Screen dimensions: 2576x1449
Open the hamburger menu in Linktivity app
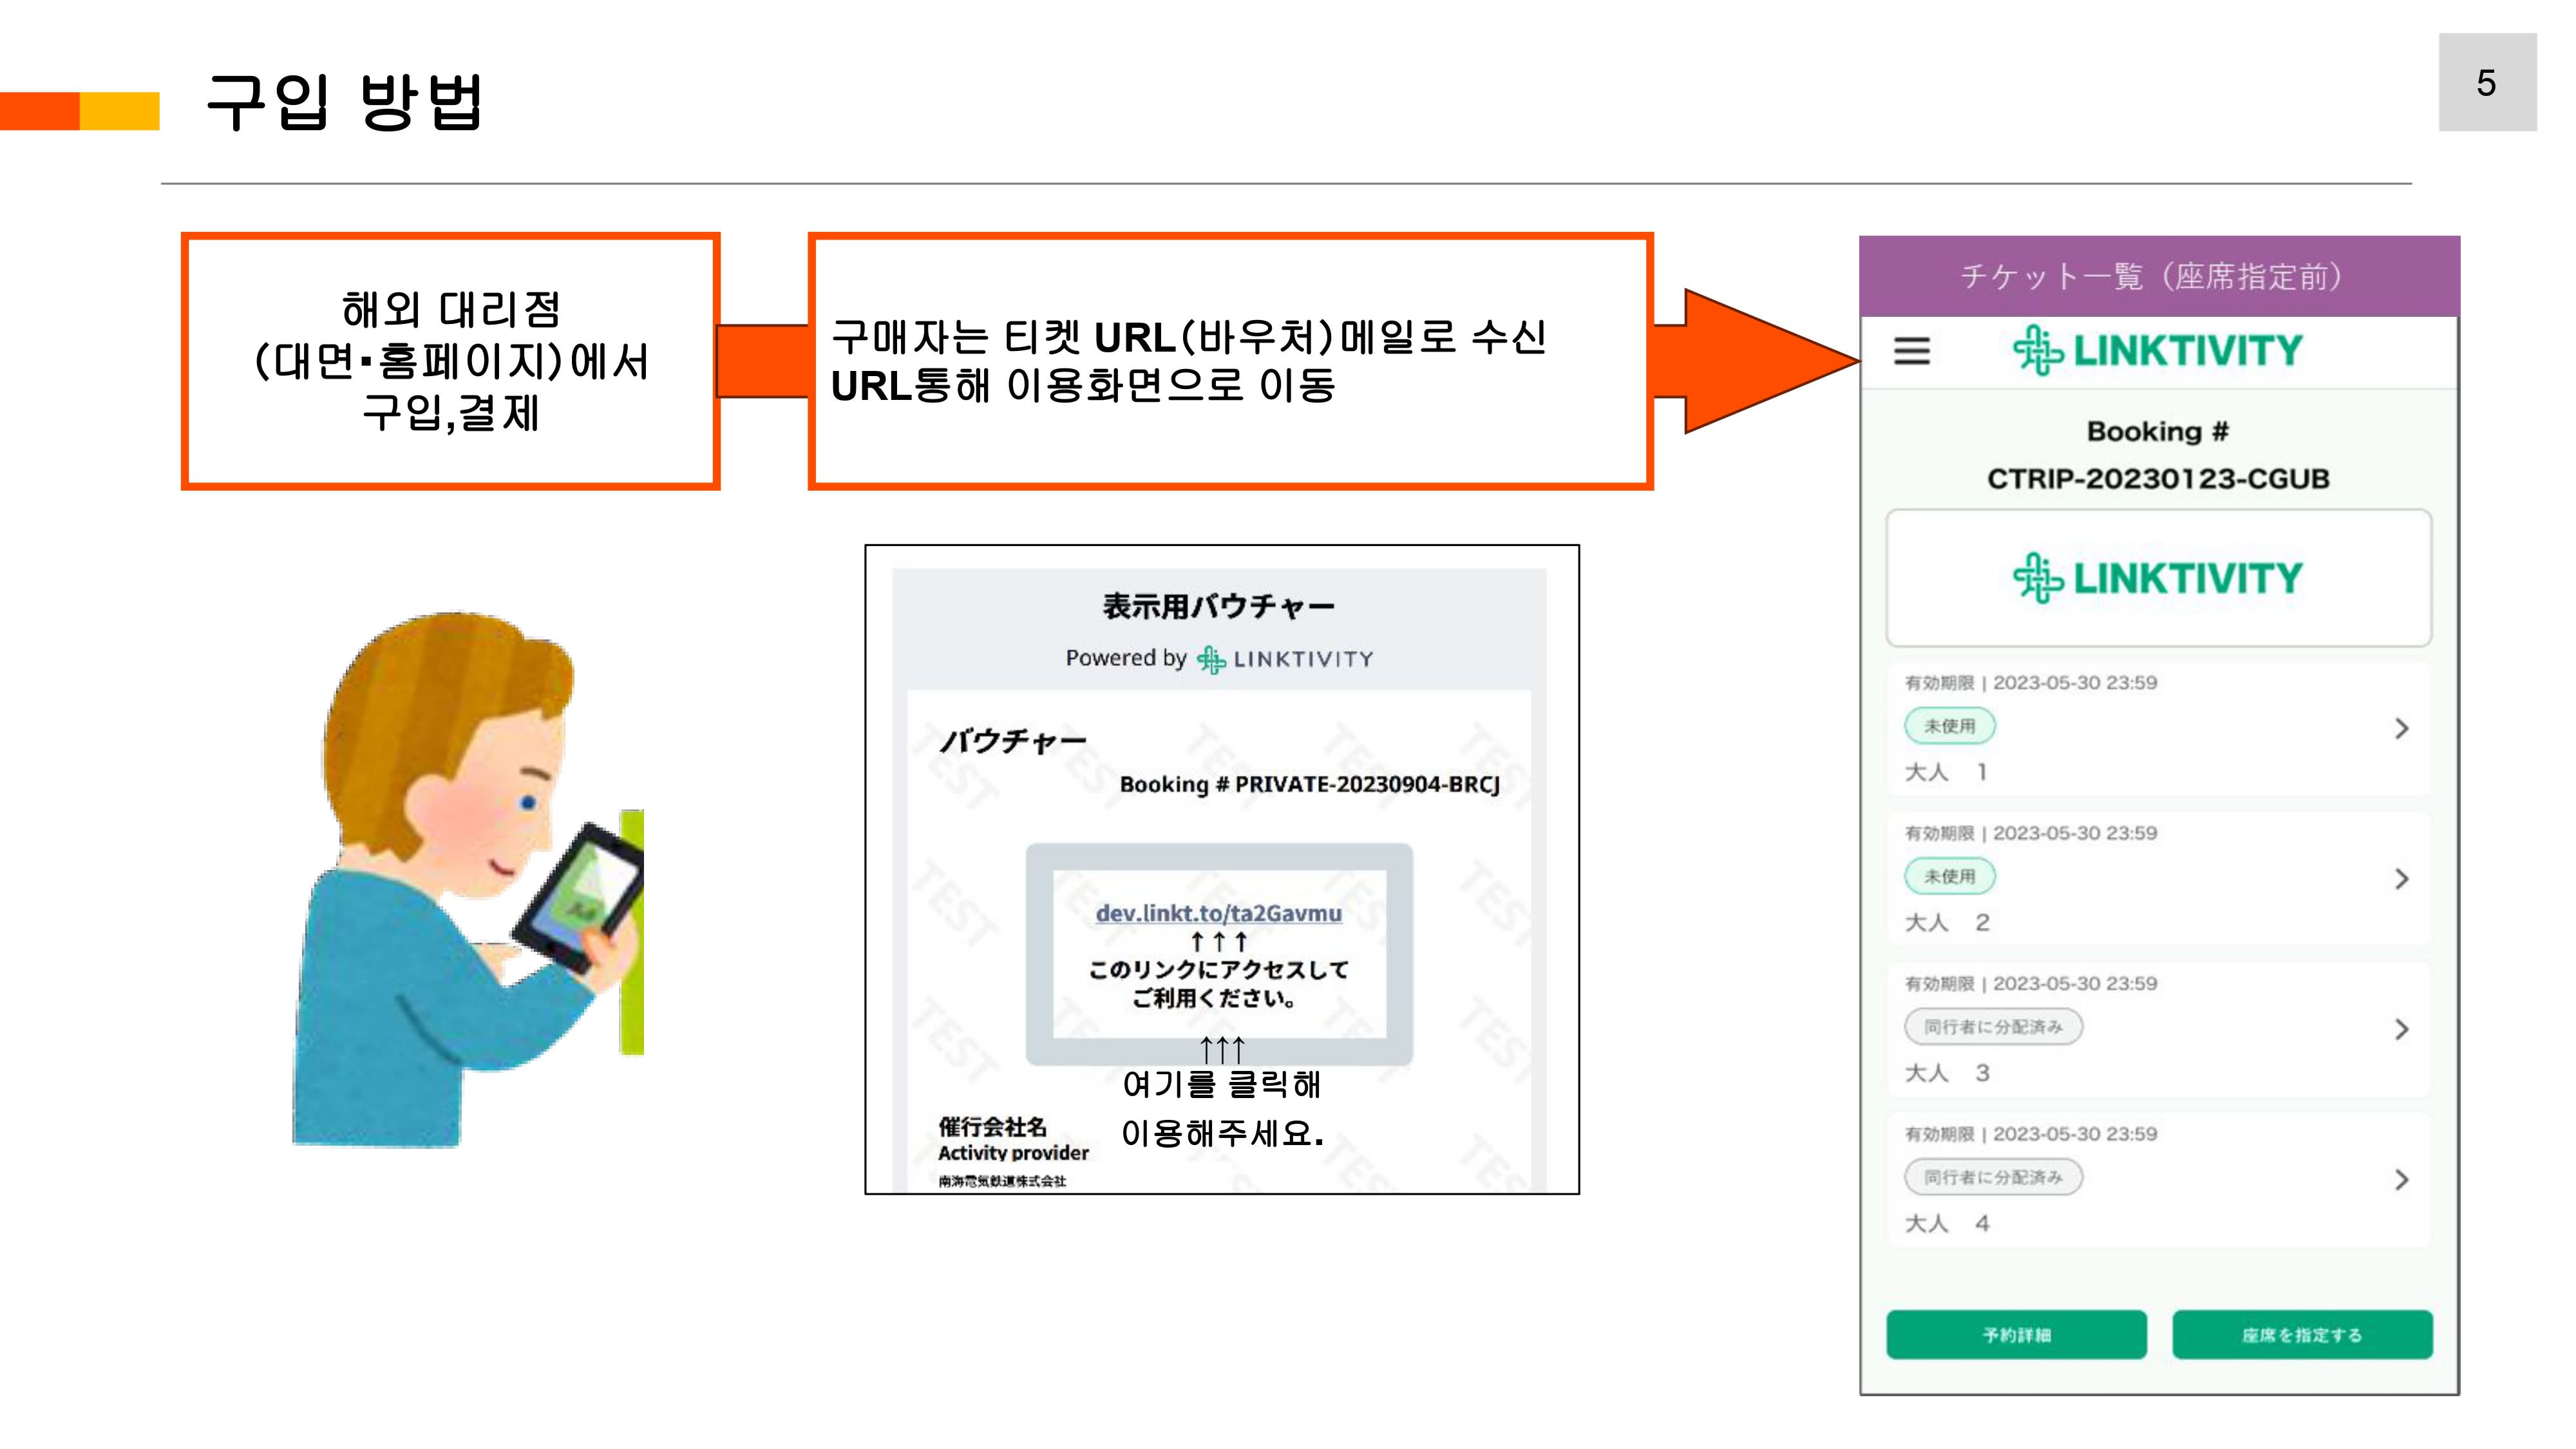click(1911, 351)
